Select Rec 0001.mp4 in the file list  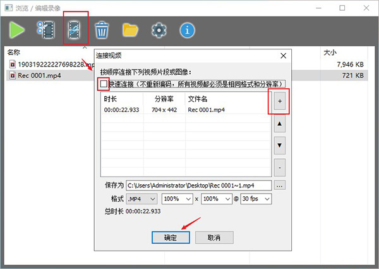[x=40, y=75]
